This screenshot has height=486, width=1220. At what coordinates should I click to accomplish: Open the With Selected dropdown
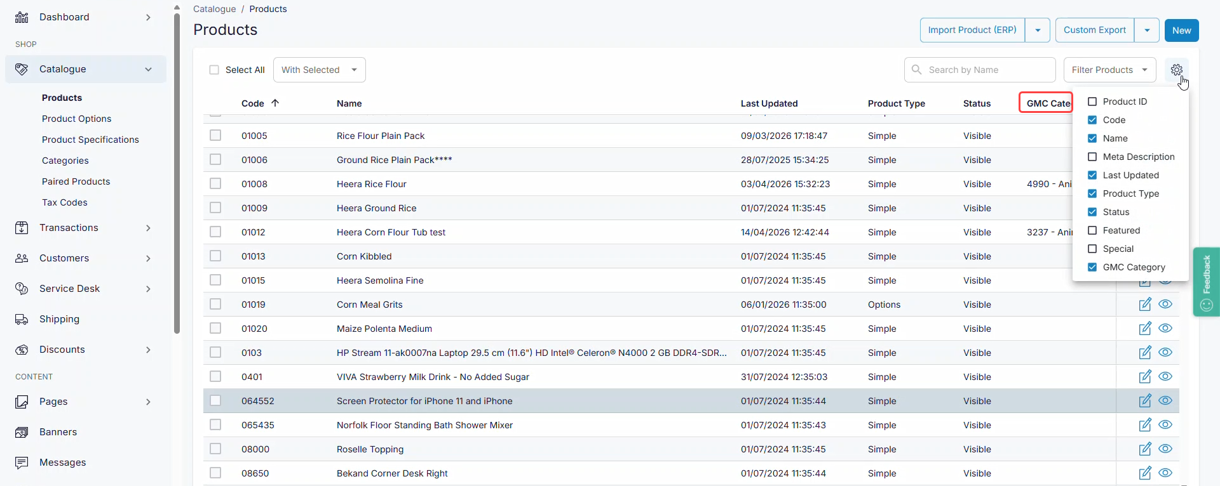point(319,70)
